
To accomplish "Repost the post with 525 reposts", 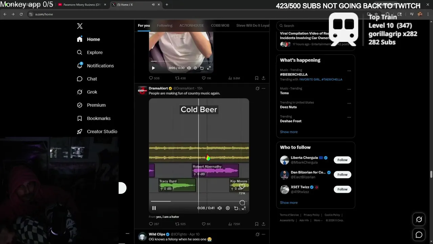I will click(180, 224).
